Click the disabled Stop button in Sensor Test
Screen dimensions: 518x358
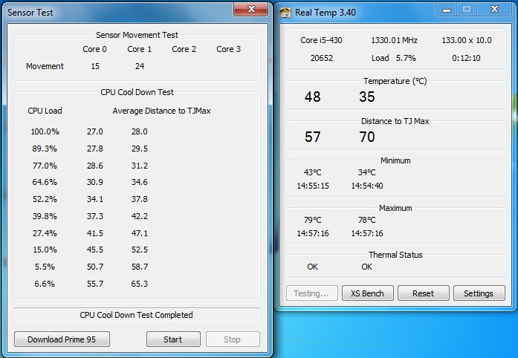point(233,339)
